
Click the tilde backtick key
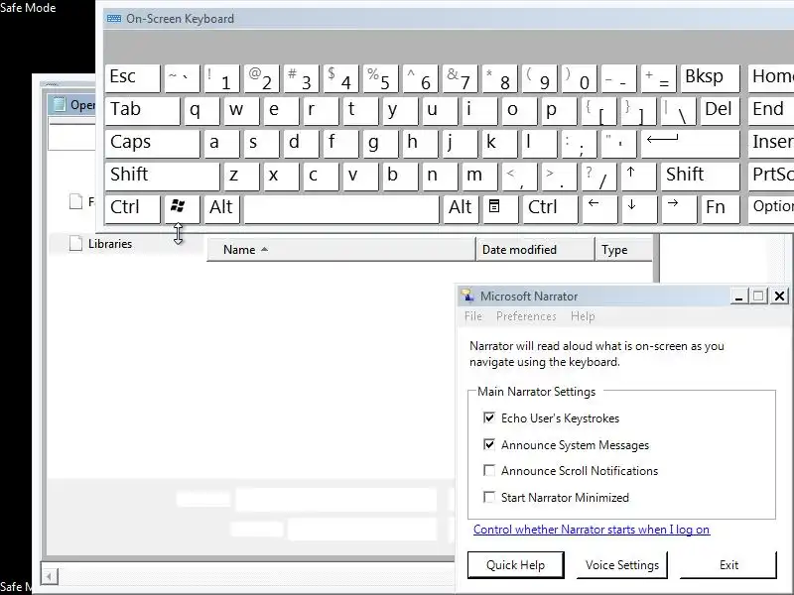(183, 78)
